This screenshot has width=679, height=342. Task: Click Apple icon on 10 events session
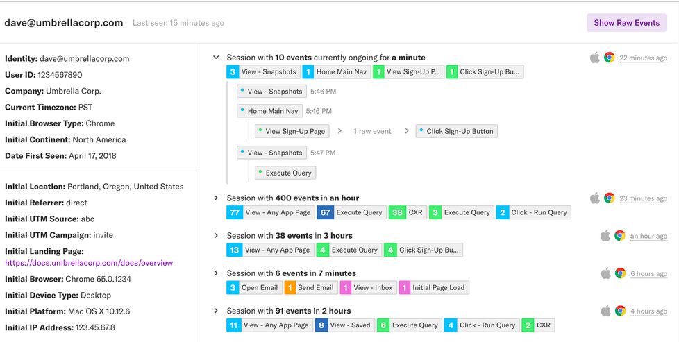pyautogui.click(x=595, y=57)
